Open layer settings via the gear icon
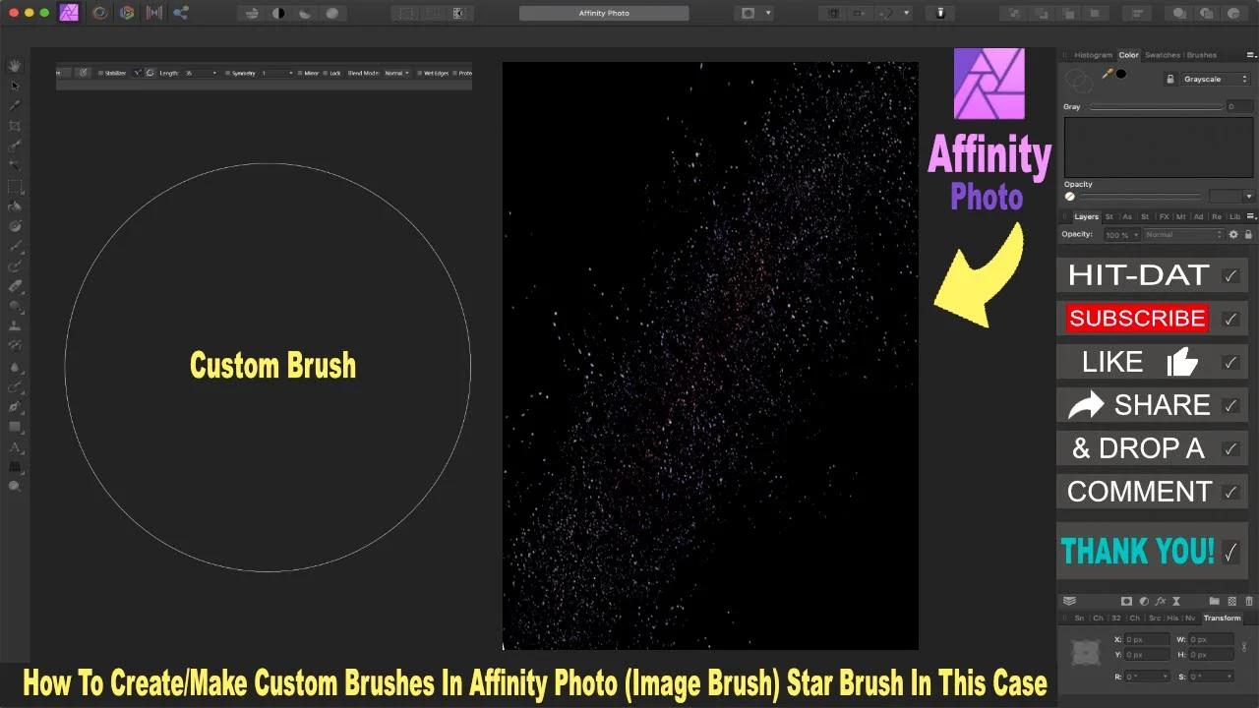Screen dimensions: 1259x708 1233,234
